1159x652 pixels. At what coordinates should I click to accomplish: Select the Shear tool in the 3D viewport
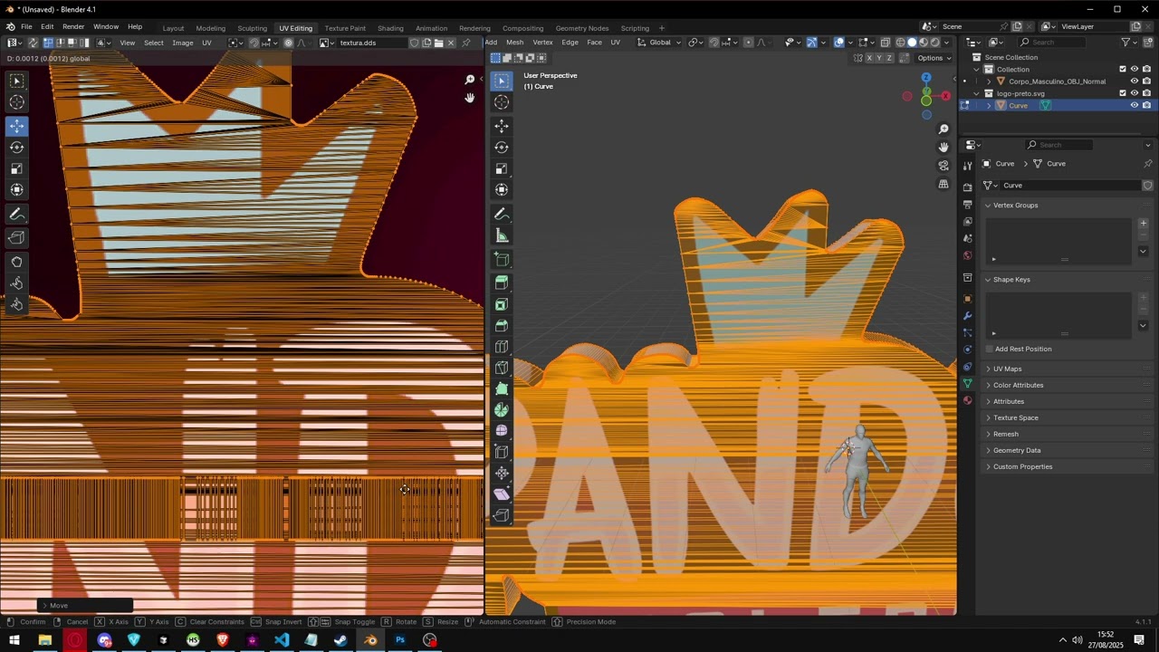[502, 494]
